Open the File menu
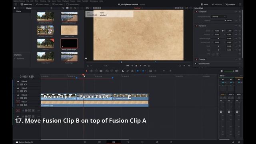This screenshot has width=256, height=144. click(x=28, y=1)
